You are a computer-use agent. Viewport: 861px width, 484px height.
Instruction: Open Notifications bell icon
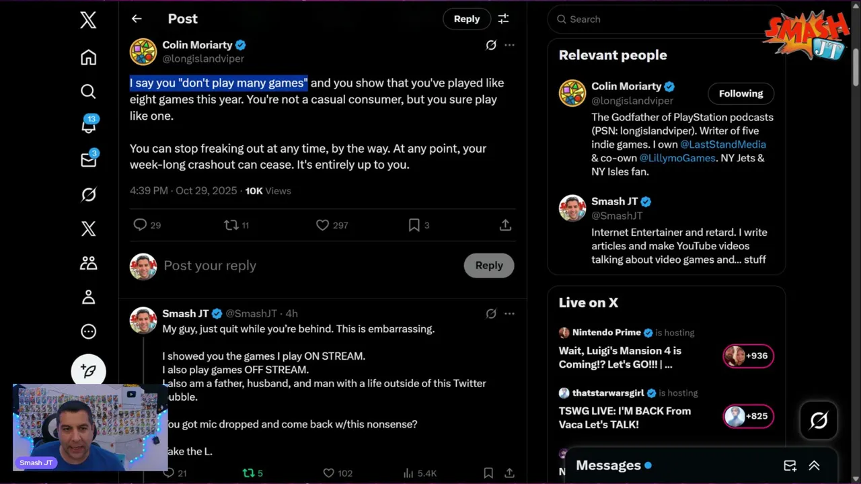pos(88,125)
